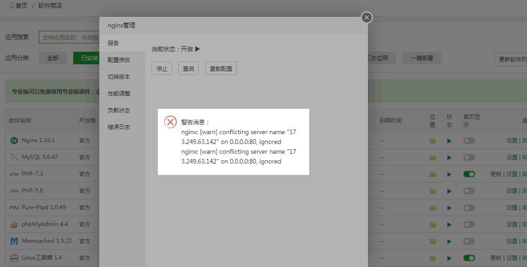Disable homepage display for PHP-7.3
The height and width of the screenshot is (267, 527).
[x=469, y=174]
